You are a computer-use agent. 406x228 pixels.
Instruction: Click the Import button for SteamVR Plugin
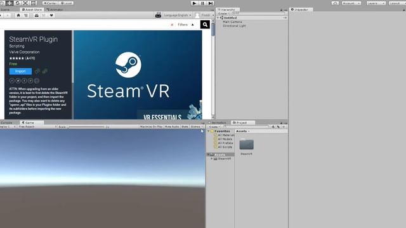tap(20, 72)
